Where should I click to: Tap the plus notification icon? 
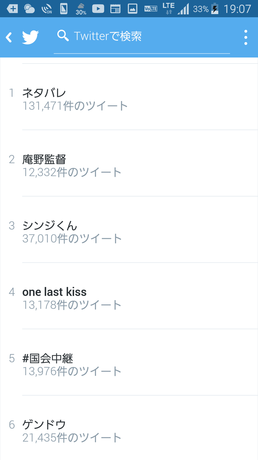(x=13, y=9)
